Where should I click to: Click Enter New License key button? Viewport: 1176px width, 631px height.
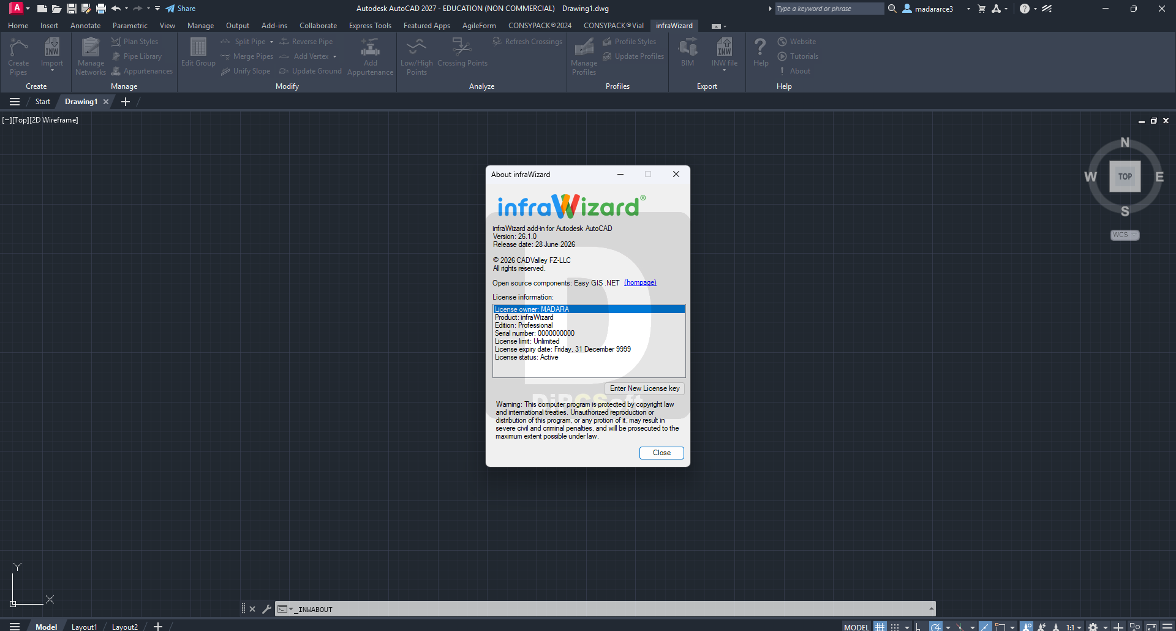[x=644, y=388]
